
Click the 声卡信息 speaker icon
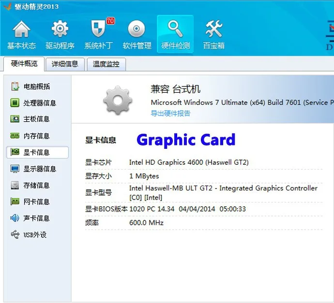point(15,218)
